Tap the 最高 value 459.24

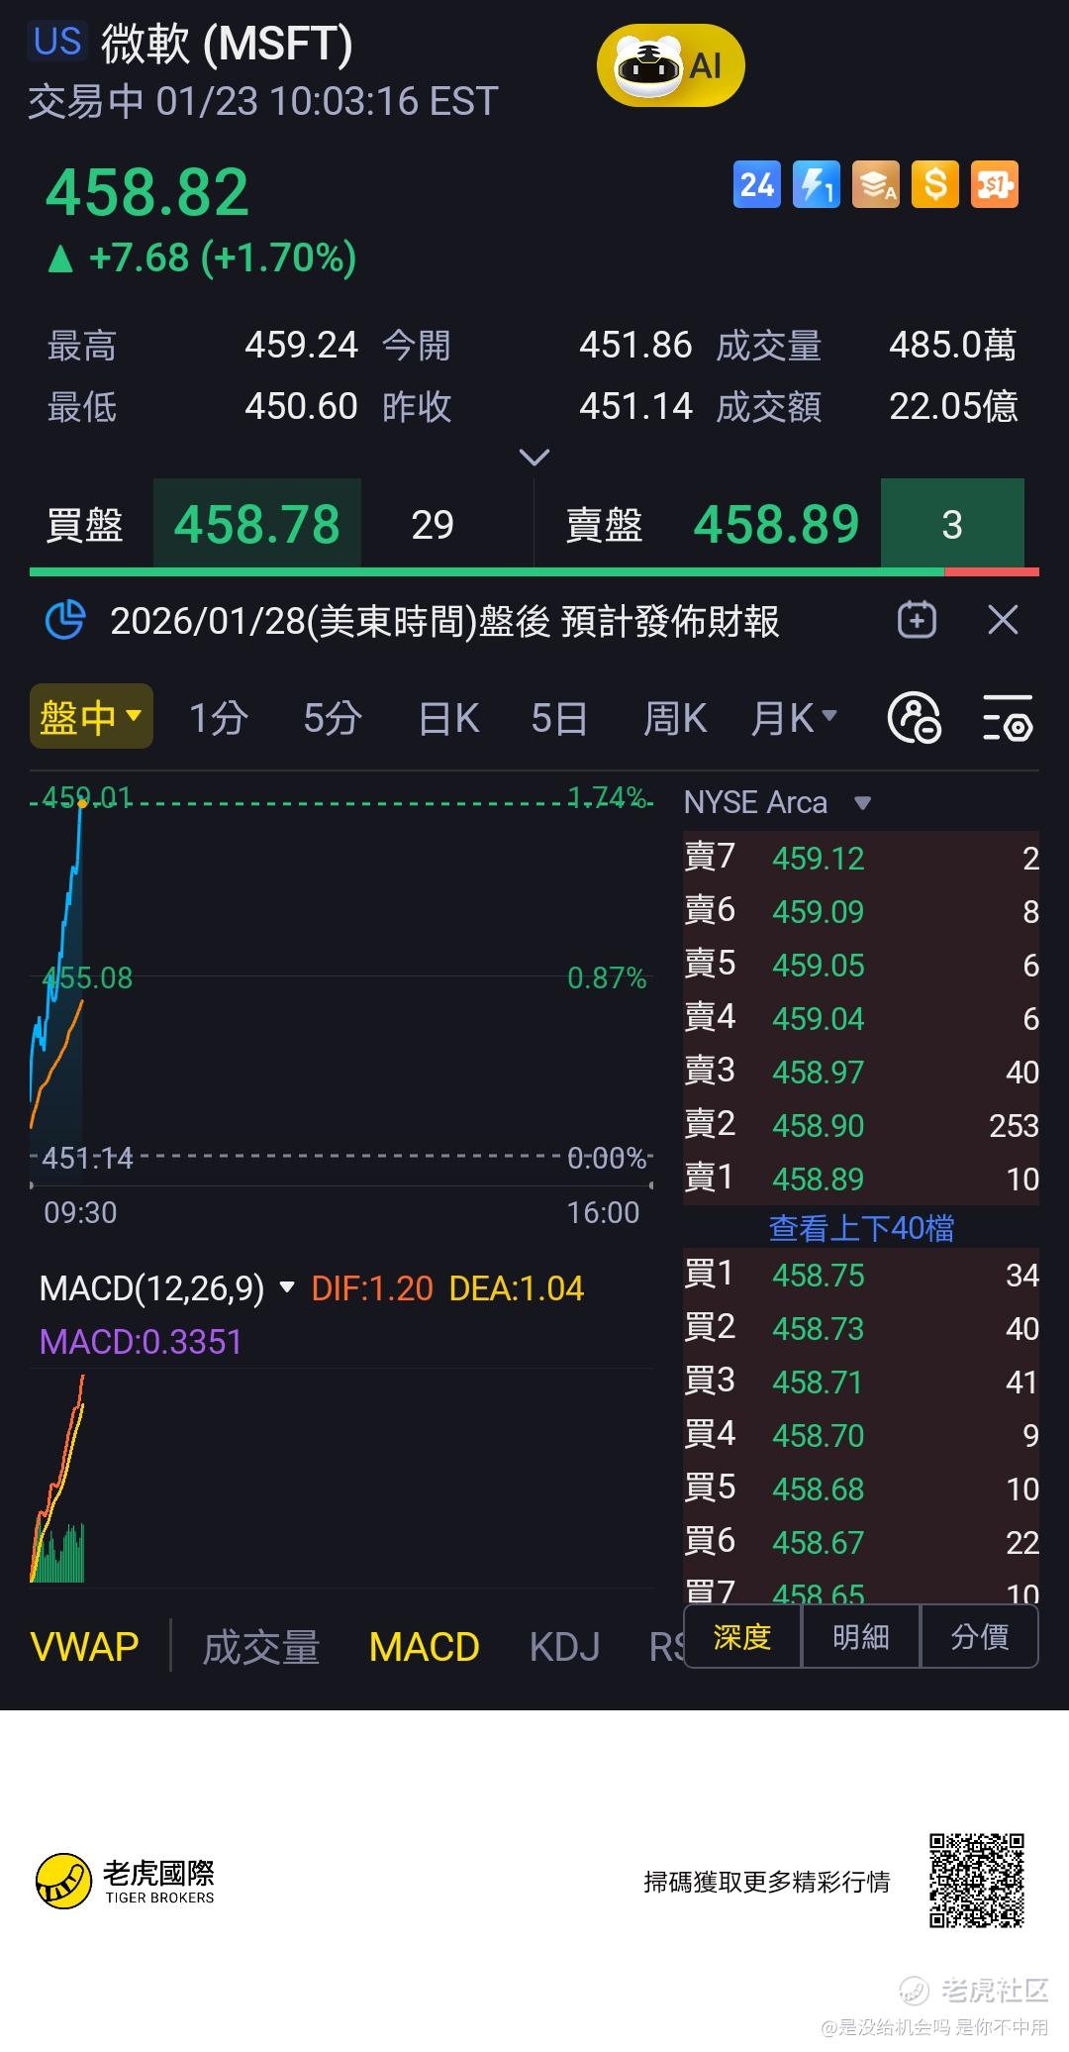301,345
